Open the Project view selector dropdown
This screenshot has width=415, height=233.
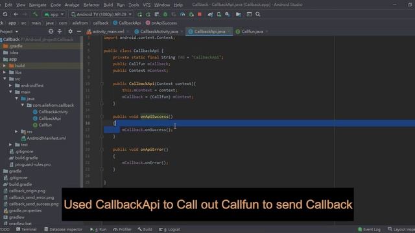coord(9,32)
